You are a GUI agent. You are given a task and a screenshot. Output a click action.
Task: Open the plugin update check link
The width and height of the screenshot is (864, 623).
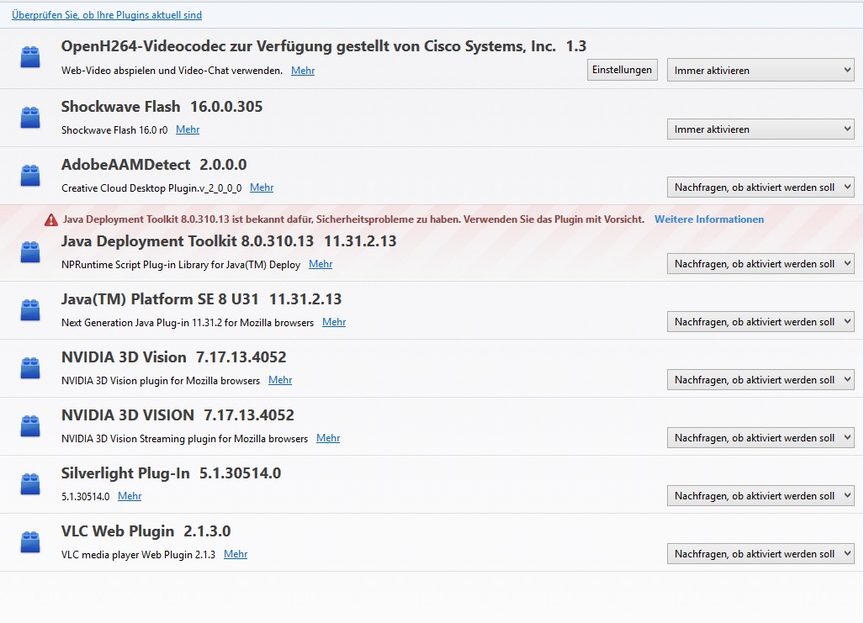click(107, 15)
